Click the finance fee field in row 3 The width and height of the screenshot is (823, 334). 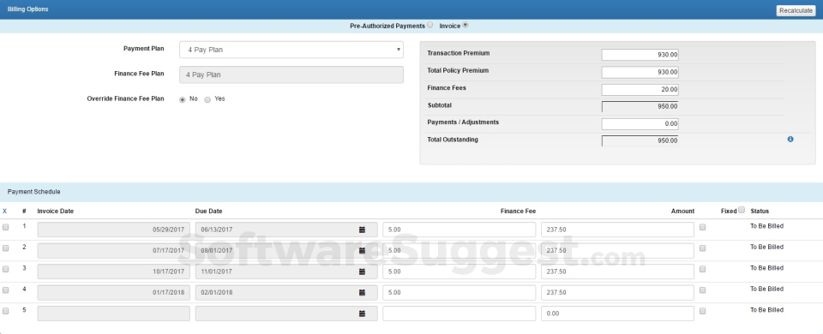click(x=460, y=271)
